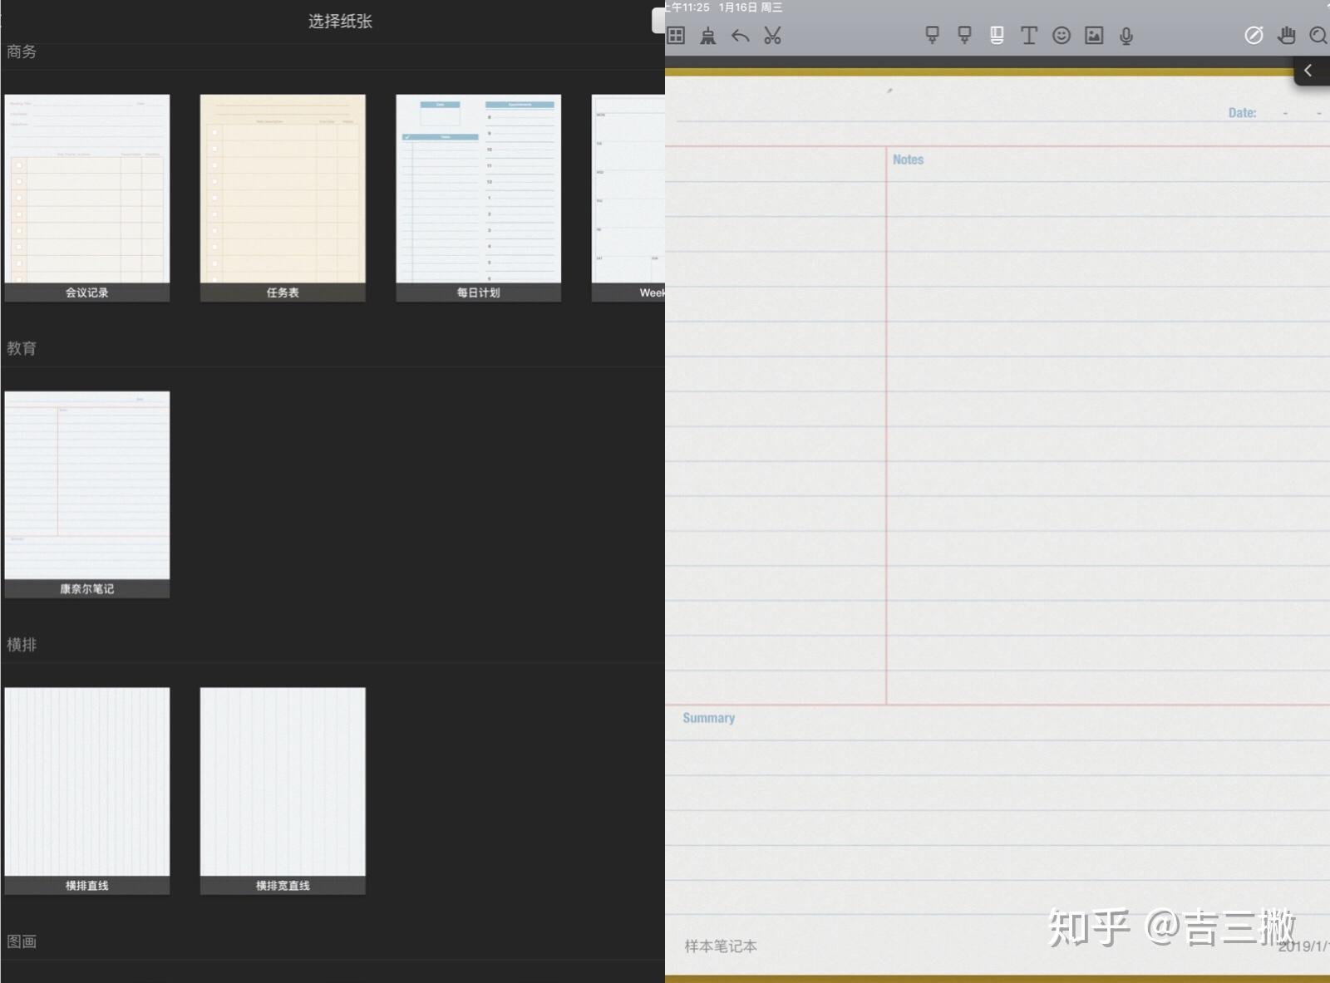Tap the Notes section label
This screenshot has width=1330, height=983.
coord(908,160)
